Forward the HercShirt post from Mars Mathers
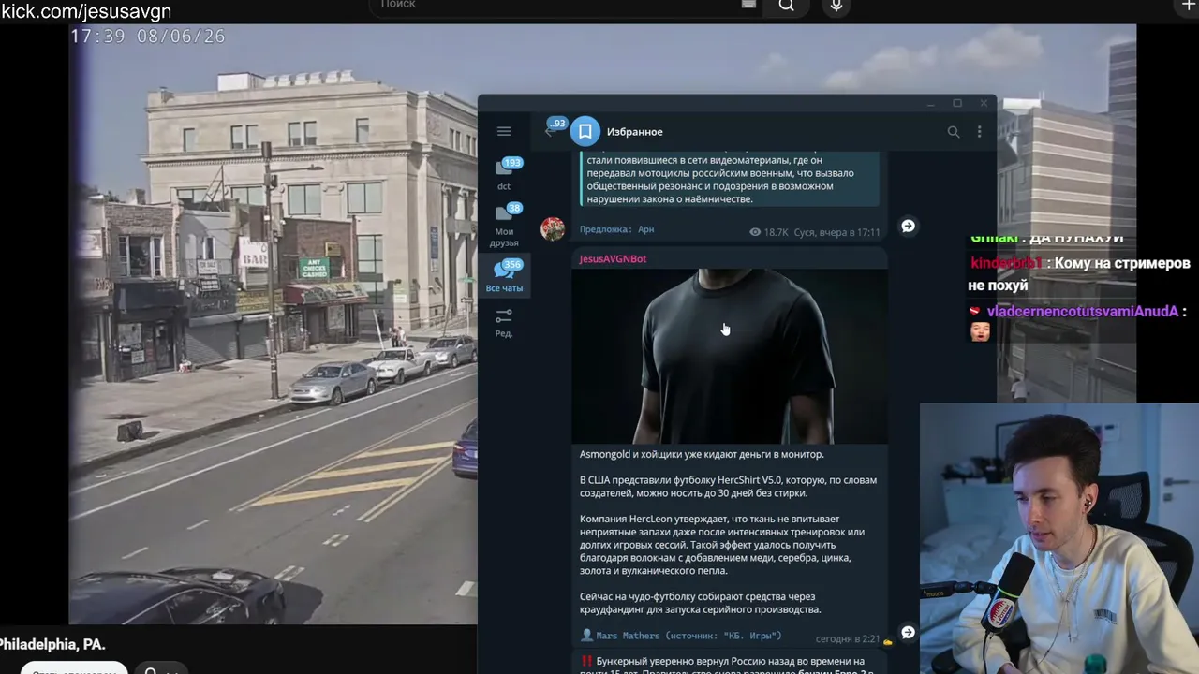The height and width of the screenshot is (674, 1199). pos(908,632)
